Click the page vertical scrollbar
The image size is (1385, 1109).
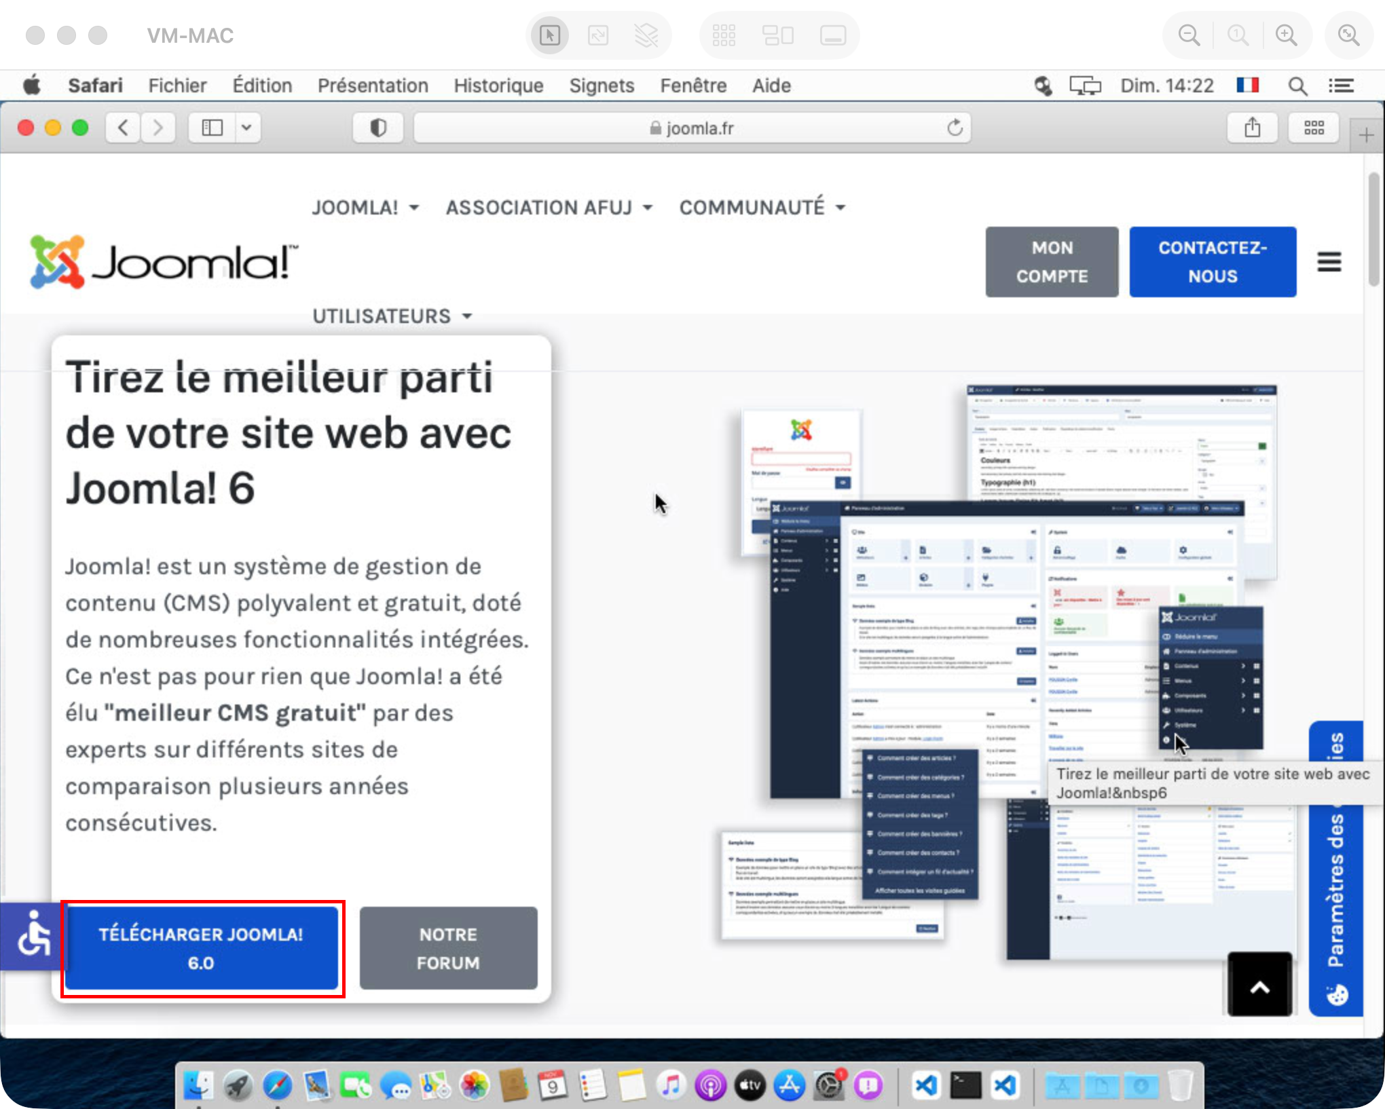click(1373, 231)
